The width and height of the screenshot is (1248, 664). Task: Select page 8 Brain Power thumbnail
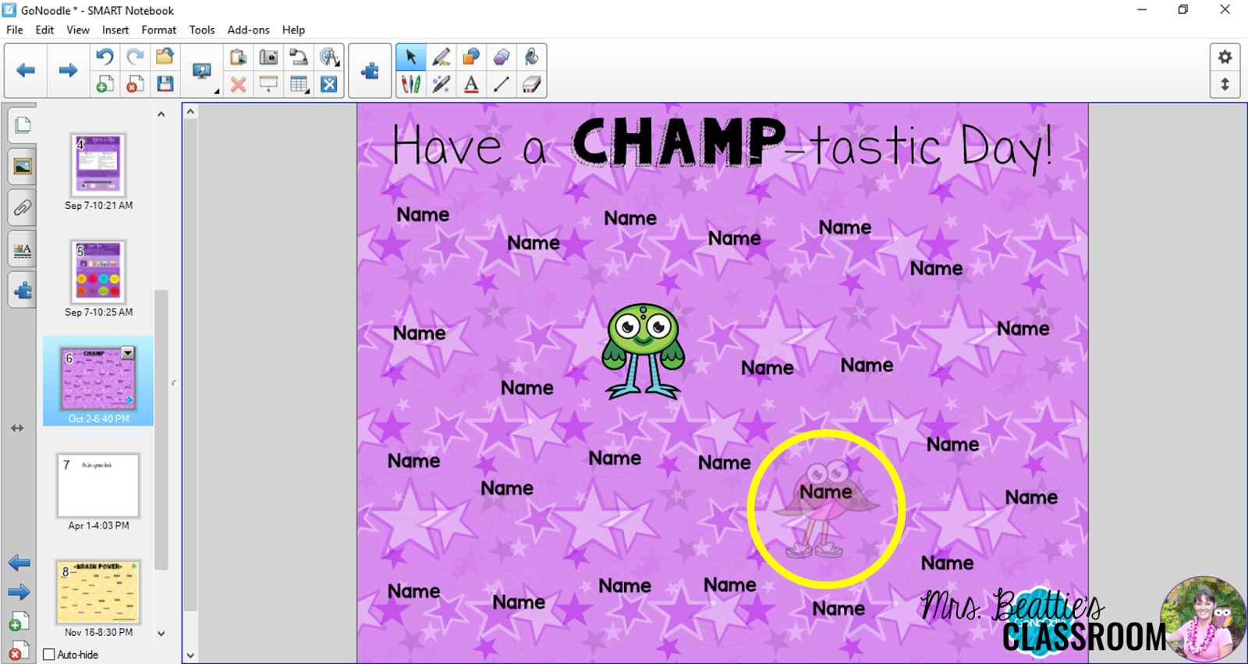pos(98,592)
